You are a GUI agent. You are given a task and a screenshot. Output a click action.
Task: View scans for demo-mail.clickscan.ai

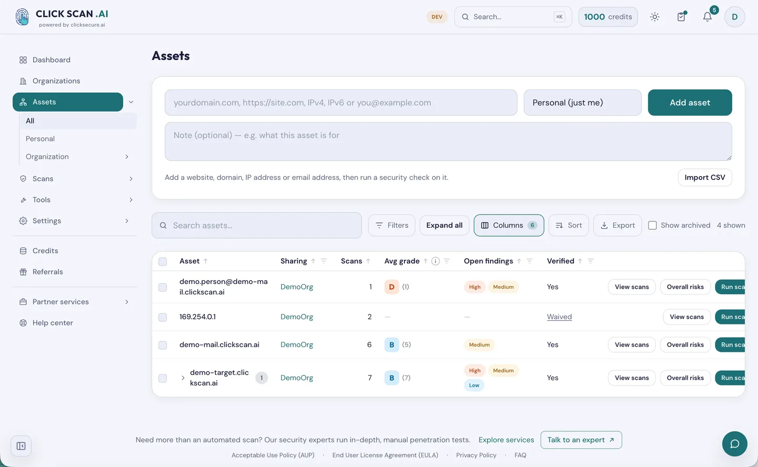tap(632, 345)
